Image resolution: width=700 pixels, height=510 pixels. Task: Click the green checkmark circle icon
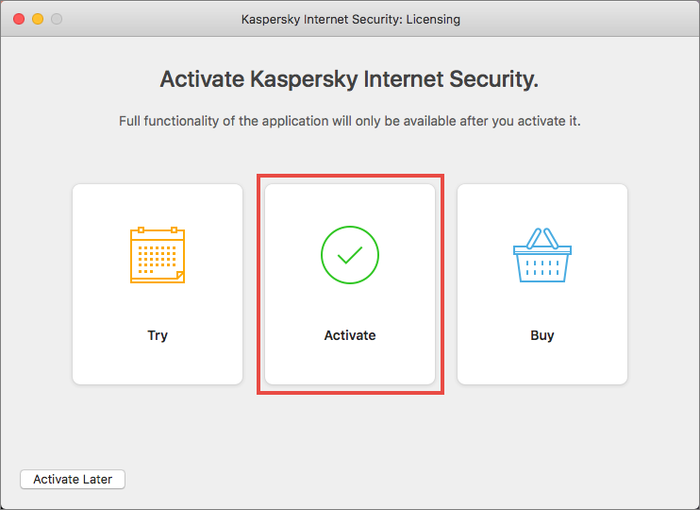click(x=350, y=255)
